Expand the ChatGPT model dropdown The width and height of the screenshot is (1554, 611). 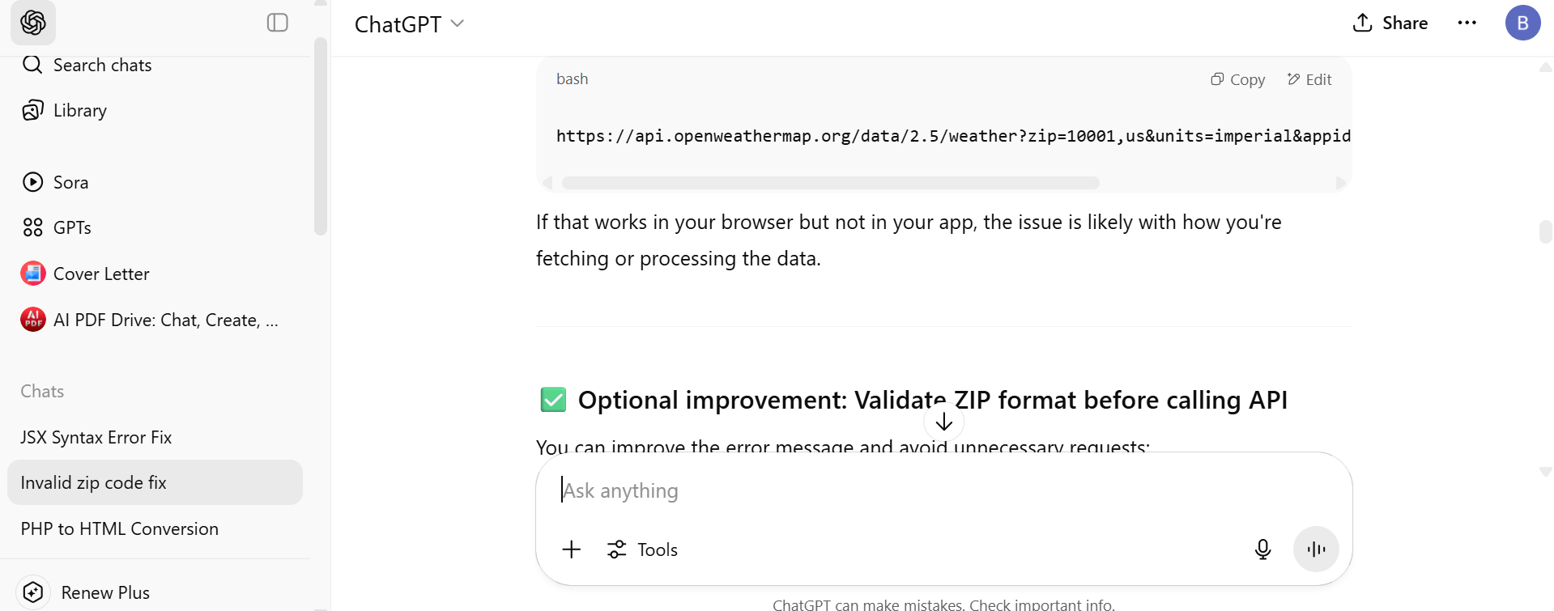coord(410,24)
